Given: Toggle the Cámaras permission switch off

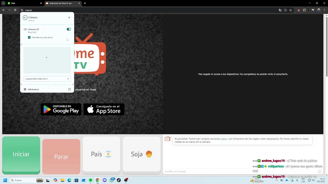Looking at the screenshot, I should [69, 29].
